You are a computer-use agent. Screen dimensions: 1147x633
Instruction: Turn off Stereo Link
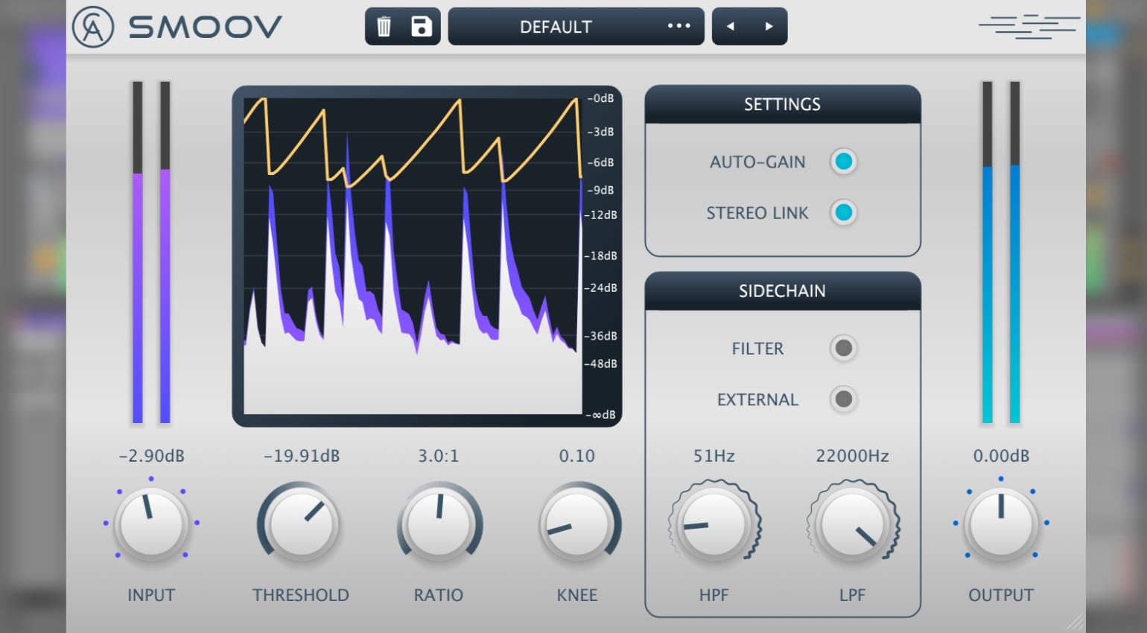coord(843,213)
